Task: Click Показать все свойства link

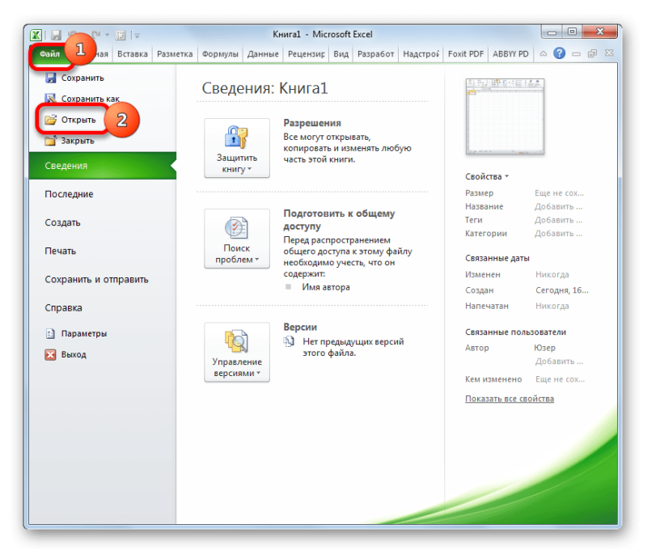Action: 510,399
